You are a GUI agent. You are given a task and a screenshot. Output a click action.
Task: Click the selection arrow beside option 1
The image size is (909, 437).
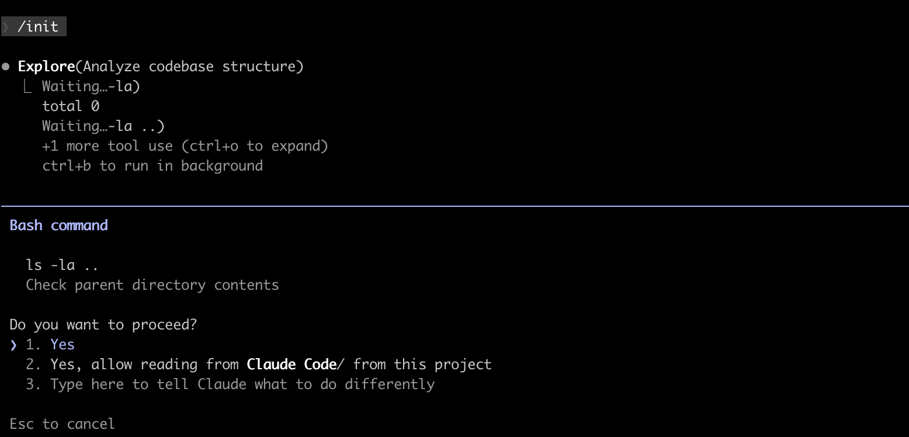[x=13, y=344]
